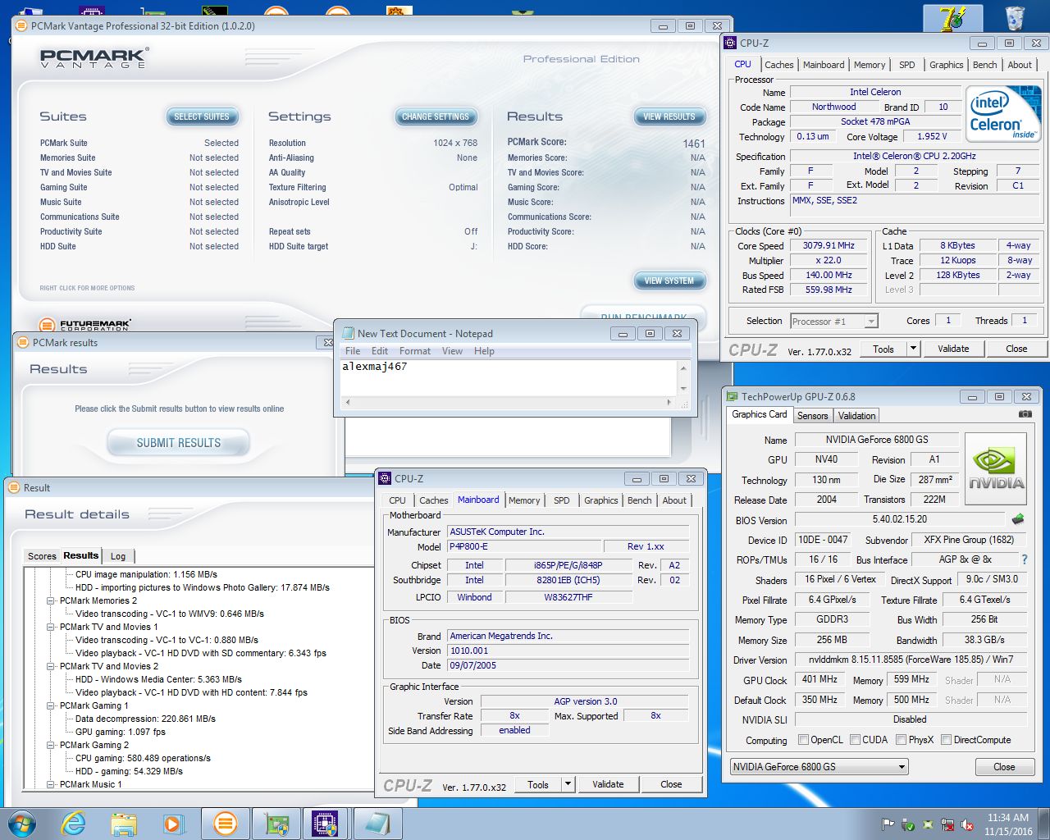
Task: Collapse the PCMark Gaming 2 tree node
Action: pos(51,745)
